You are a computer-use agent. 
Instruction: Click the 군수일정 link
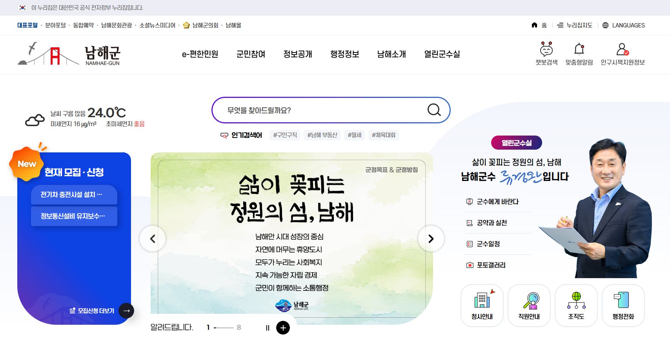[488, 244]
